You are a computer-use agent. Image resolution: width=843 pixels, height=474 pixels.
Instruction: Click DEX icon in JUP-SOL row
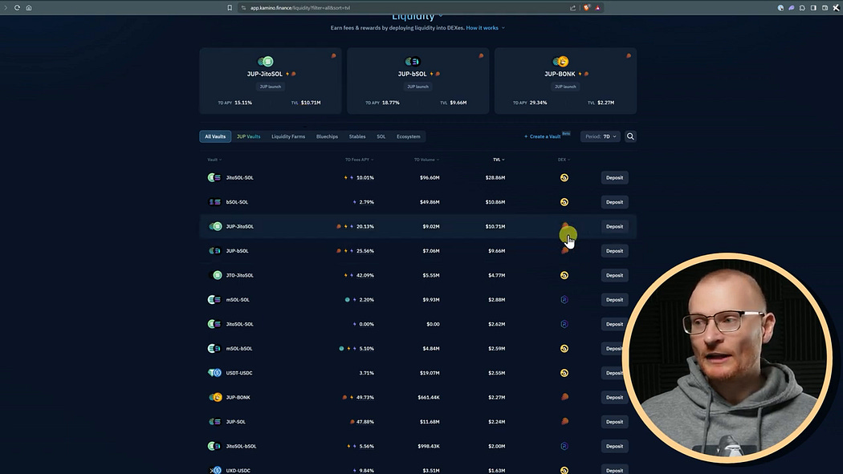click(x=564, y=421)
